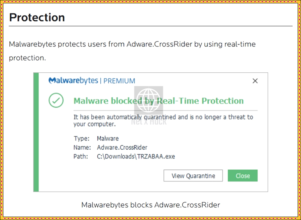Image resolution: width=301 pixels, height=220 pixels.
Task: Click the Path: label
Action: [81, 156]
